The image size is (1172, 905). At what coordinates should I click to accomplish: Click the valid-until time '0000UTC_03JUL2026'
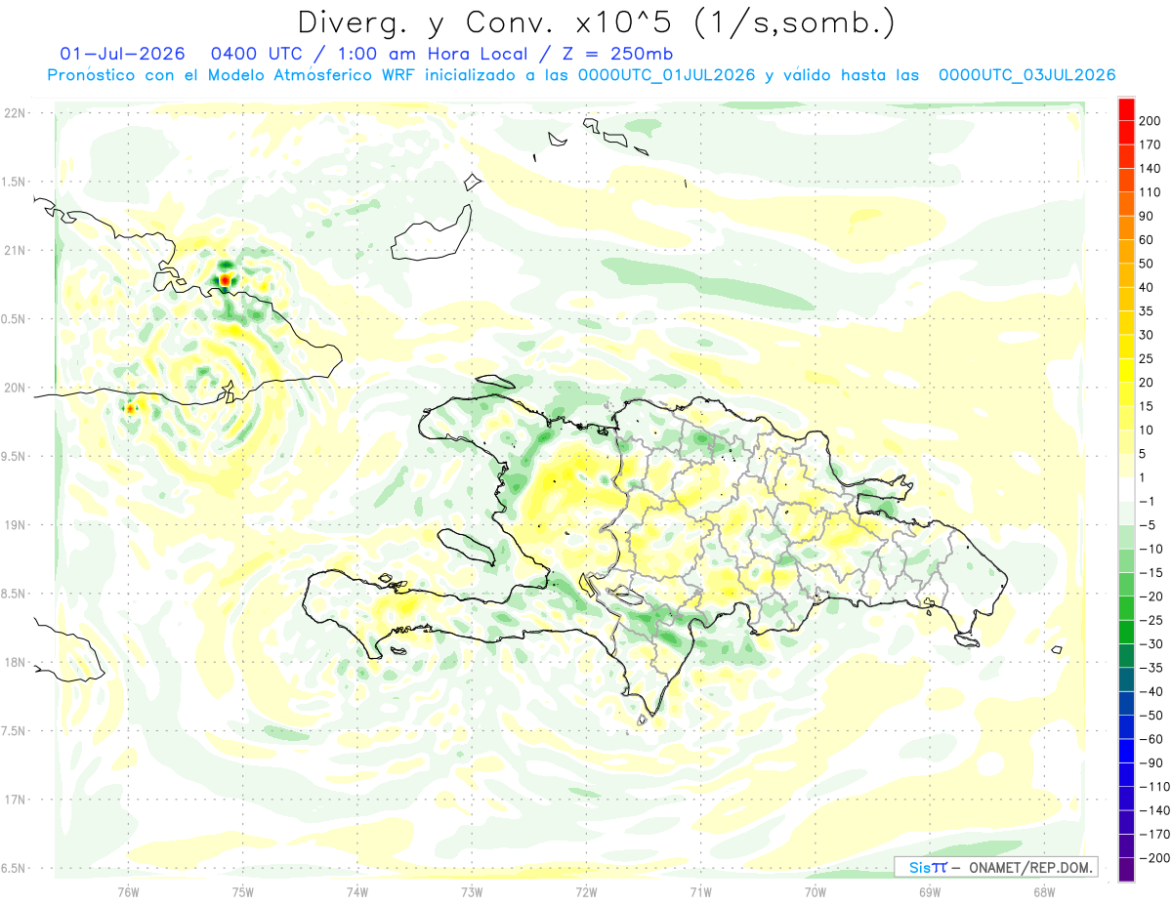[1026, 74]
